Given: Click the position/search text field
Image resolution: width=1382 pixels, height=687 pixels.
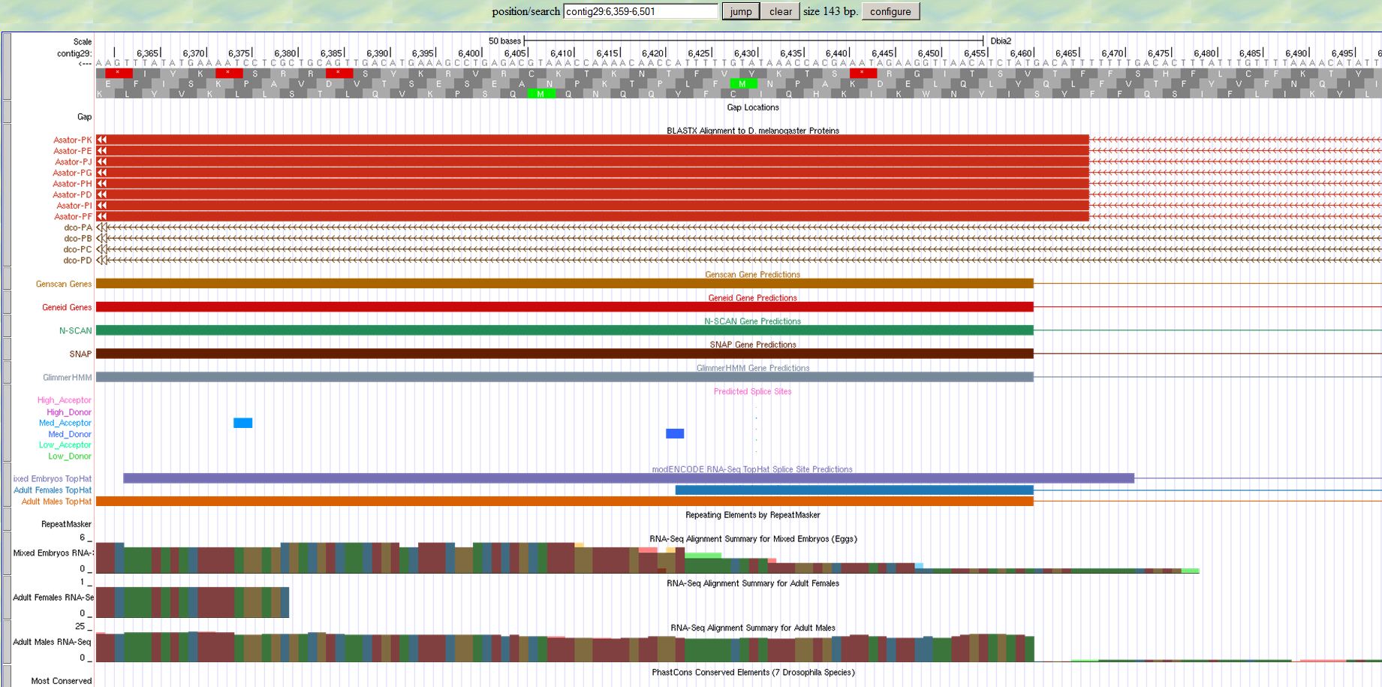Looking at the screenshot, I should coord(640,11).
